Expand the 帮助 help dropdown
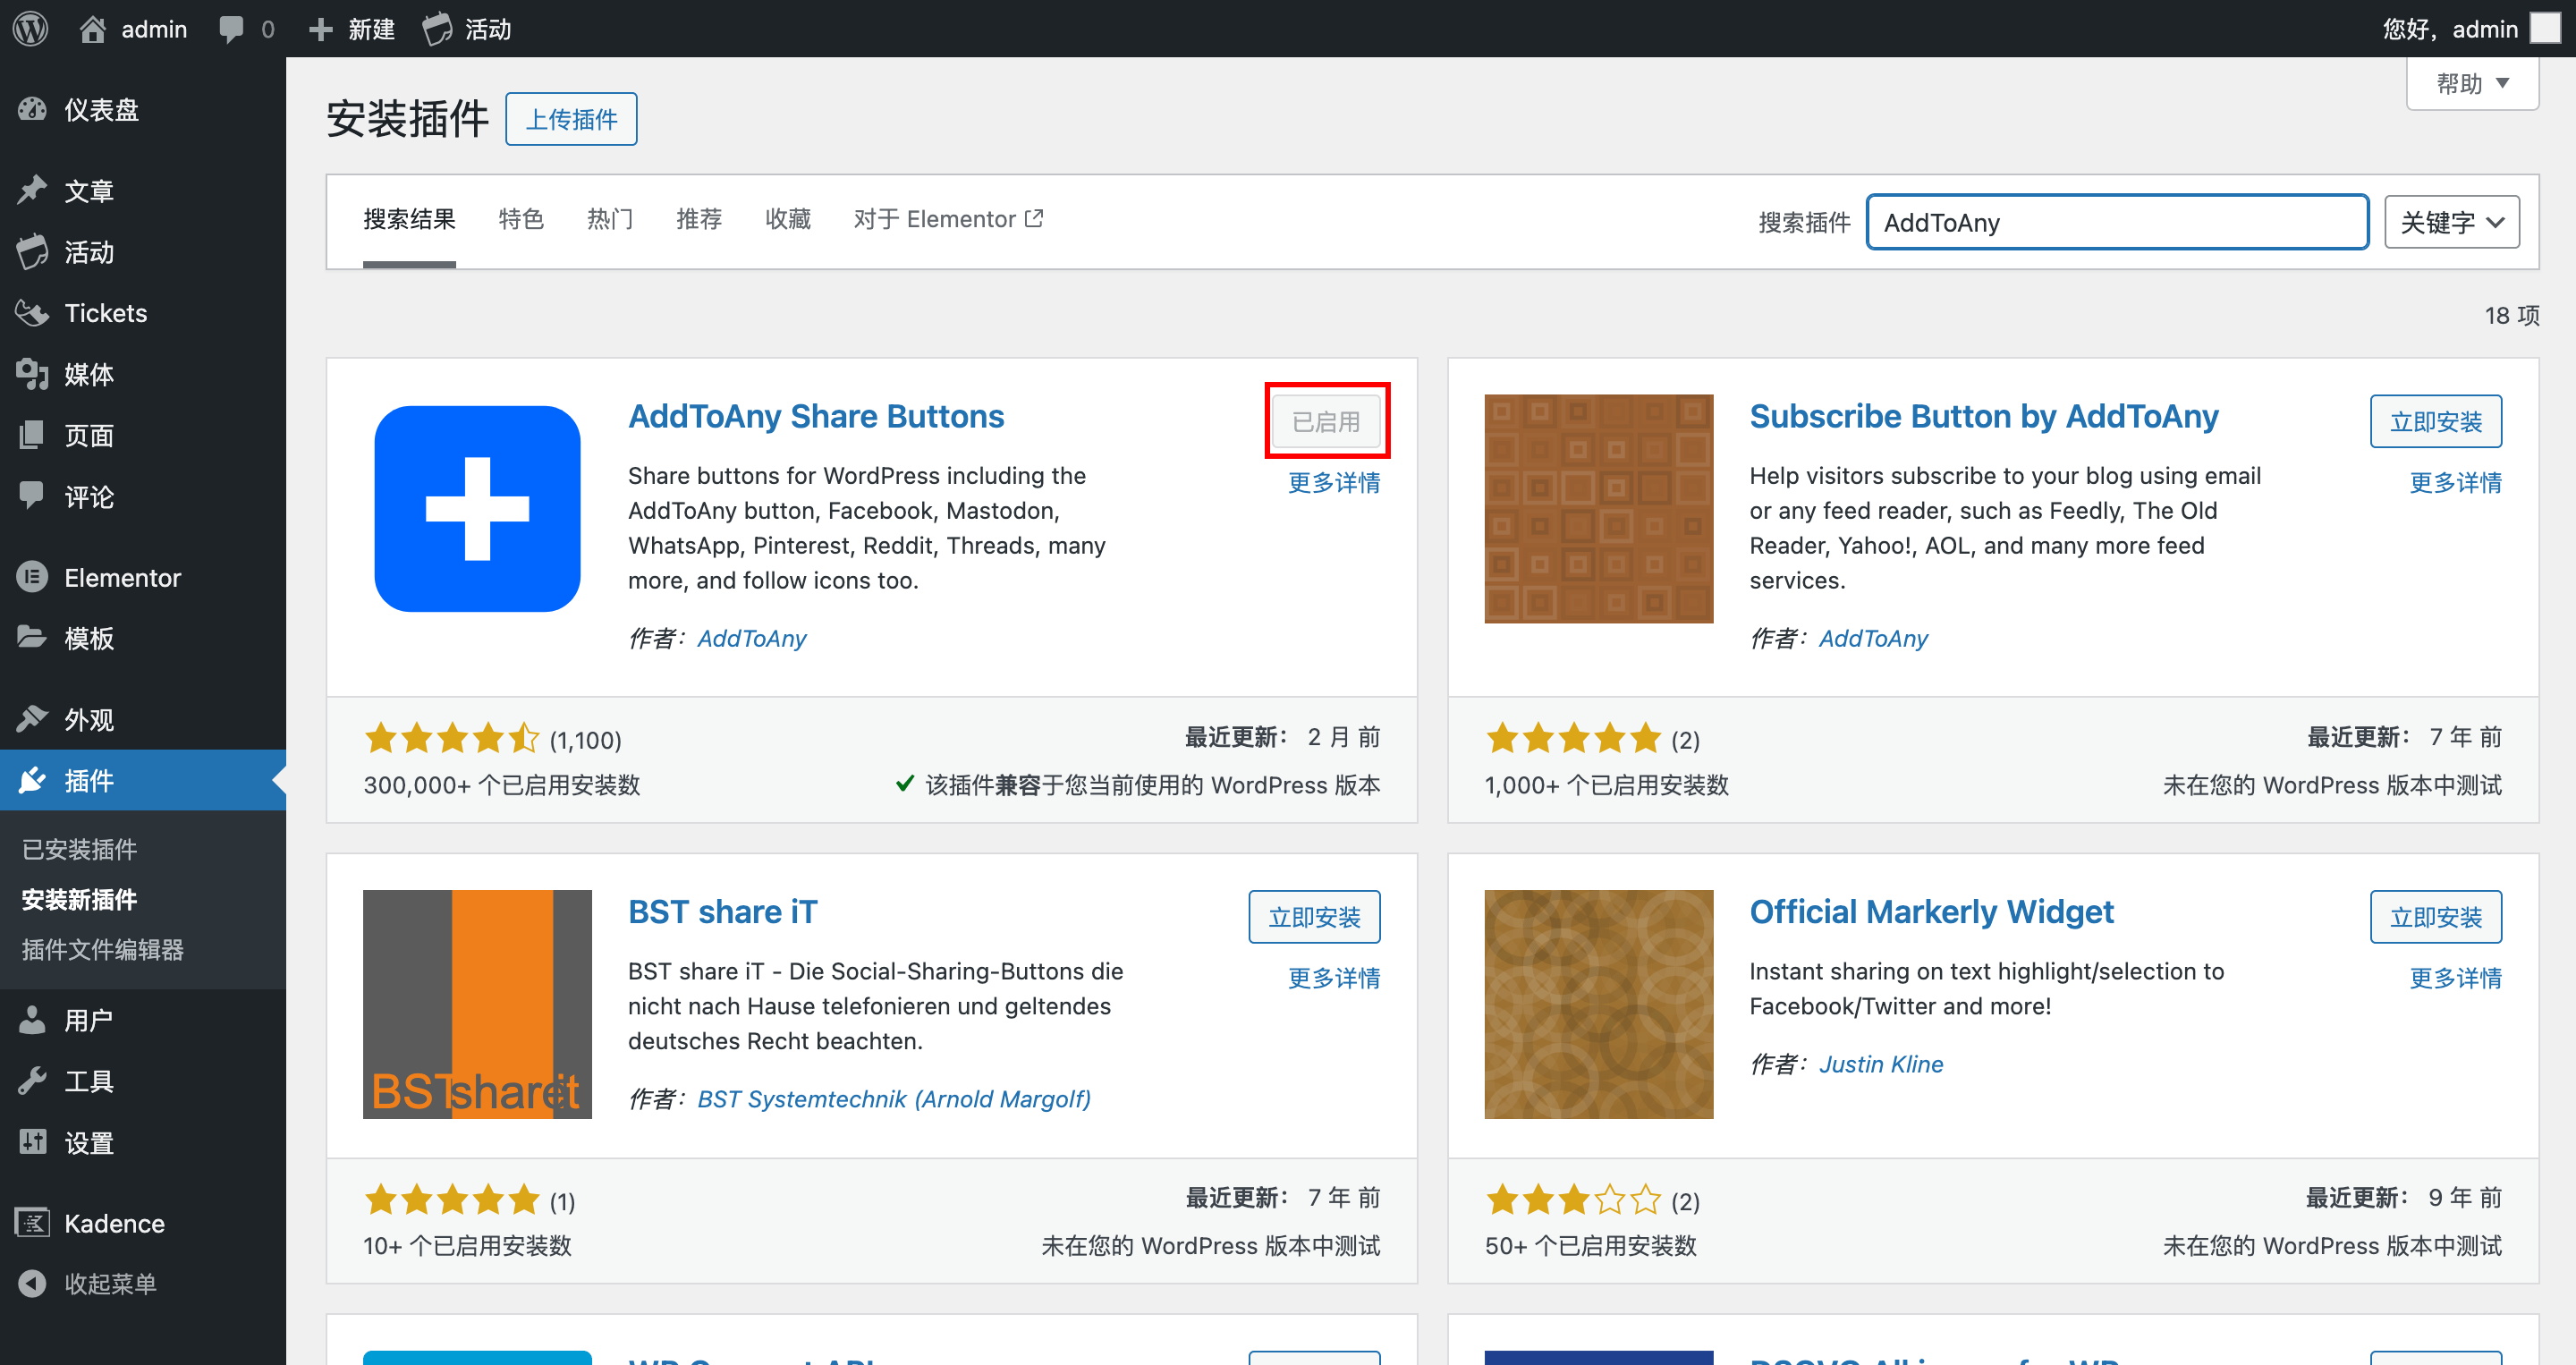 tap(2472, 83)
